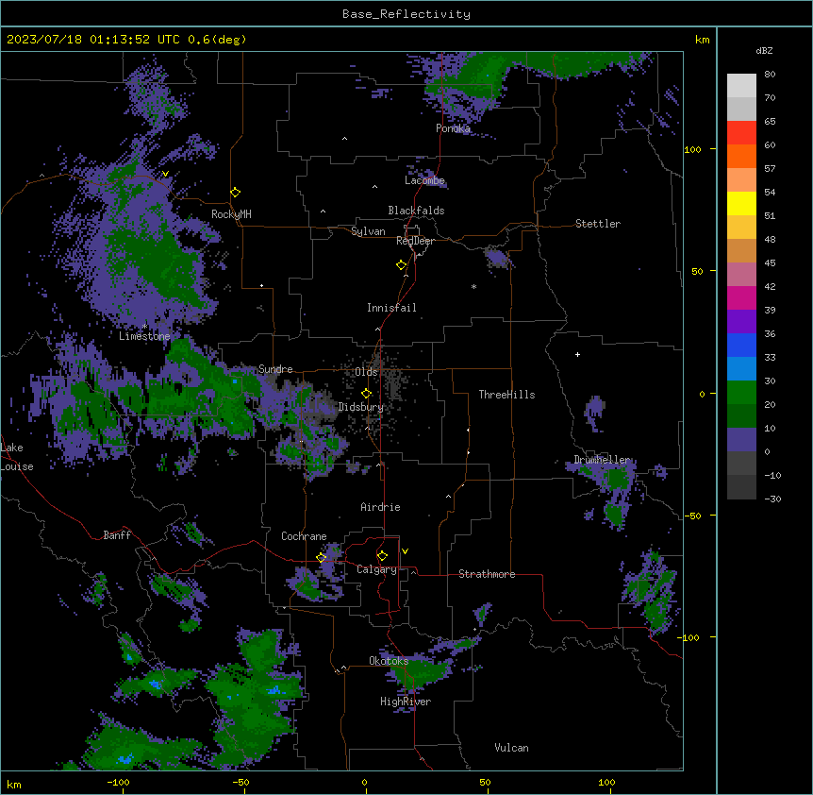This screenshot has height=795, width=813.
Task: Click the Calgary city label
Action: [377, 569]
